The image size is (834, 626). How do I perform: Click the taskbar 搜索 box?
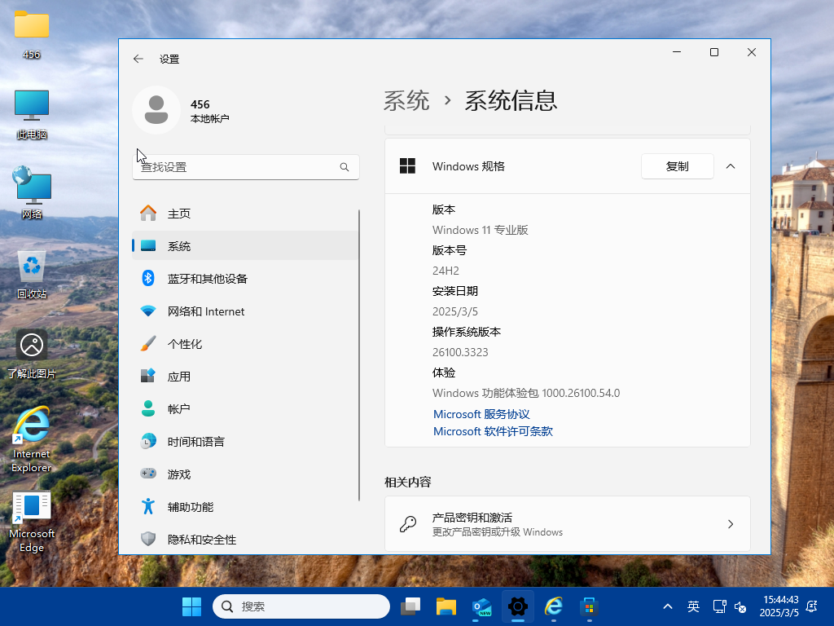coord(301,606)
